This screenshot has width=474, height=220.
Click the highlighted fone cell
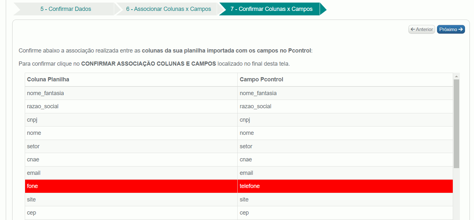[x=131, y=186]
